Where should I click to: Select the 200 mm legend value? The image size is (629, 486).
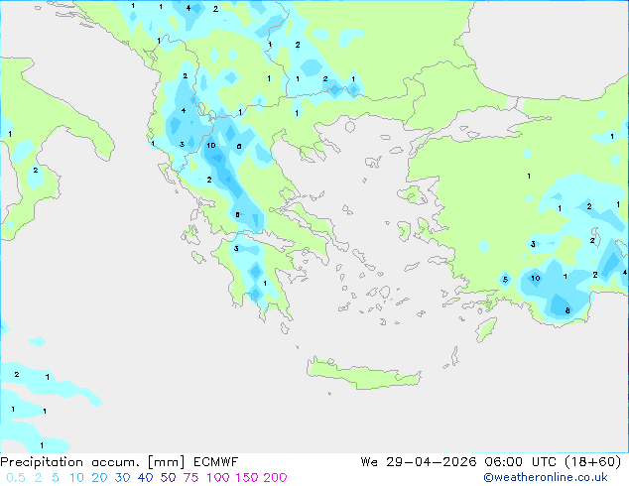click(x=275, y=478)
